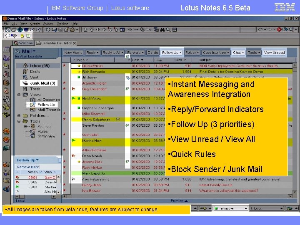The image size is (300, 225).
Task: Collapse the Views tree node
Action: click(x=19, y=95)
